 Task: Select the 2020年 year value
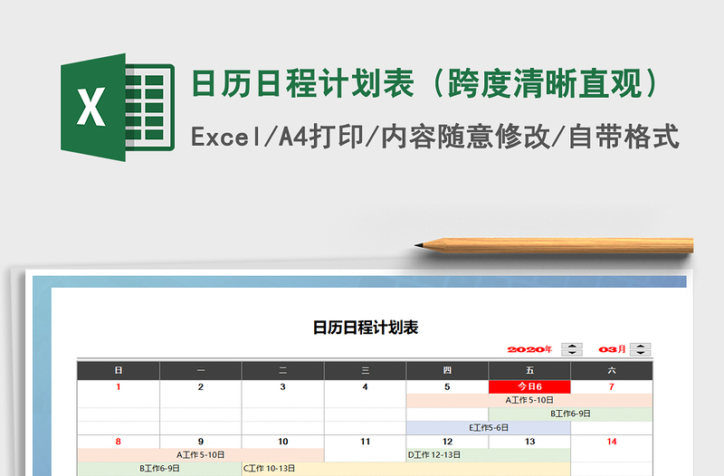pos(529,349)
